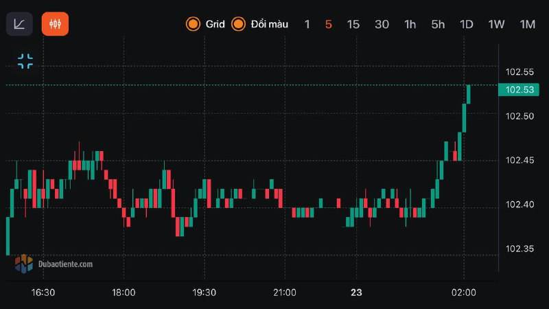This screenshot has height=309, width=549.
Task: Click the 102.40 price axis label
Action: [519, 205]
